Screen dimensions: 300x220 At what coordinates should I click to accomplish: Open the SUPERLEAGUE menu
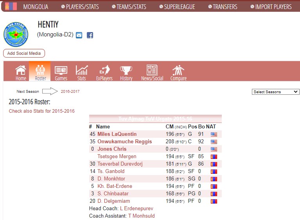tap(178, 7)
